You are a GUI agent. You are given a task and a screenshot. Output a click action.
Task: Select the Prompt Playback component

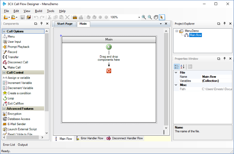[x=16, y=47]
